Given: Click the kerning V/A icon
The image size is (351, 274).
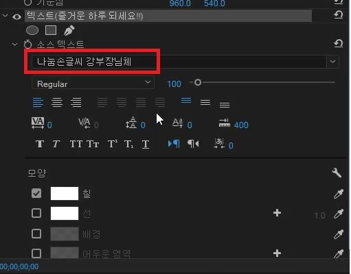Looking at the screenshot, I should [x=84, y=123].
